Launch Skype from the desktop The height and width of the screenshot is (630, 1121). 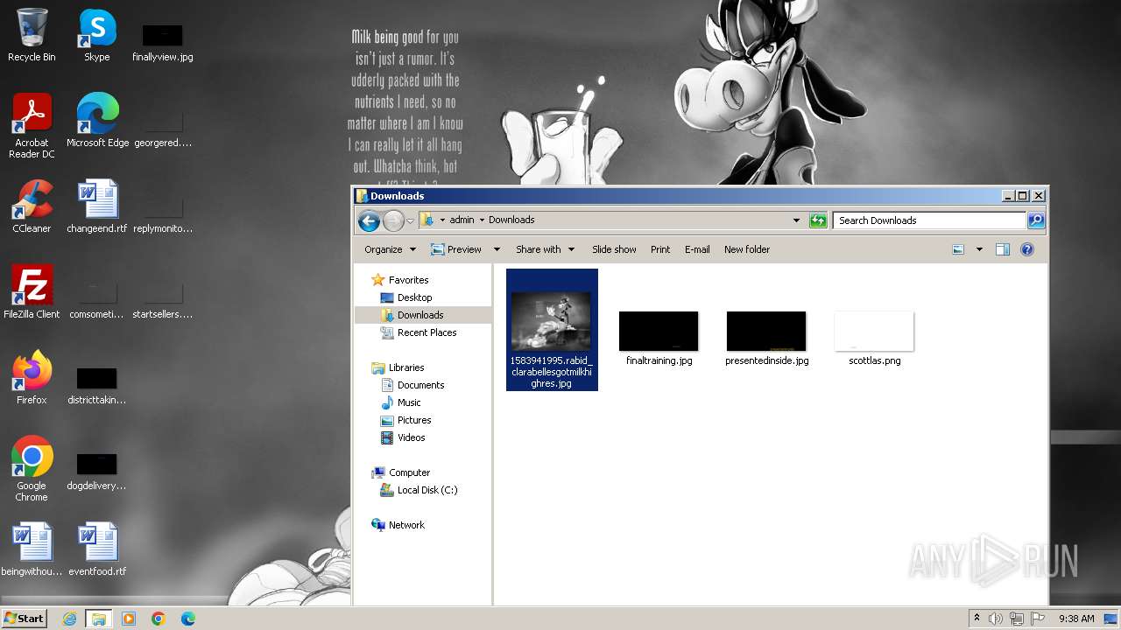(x=97, y=35)
